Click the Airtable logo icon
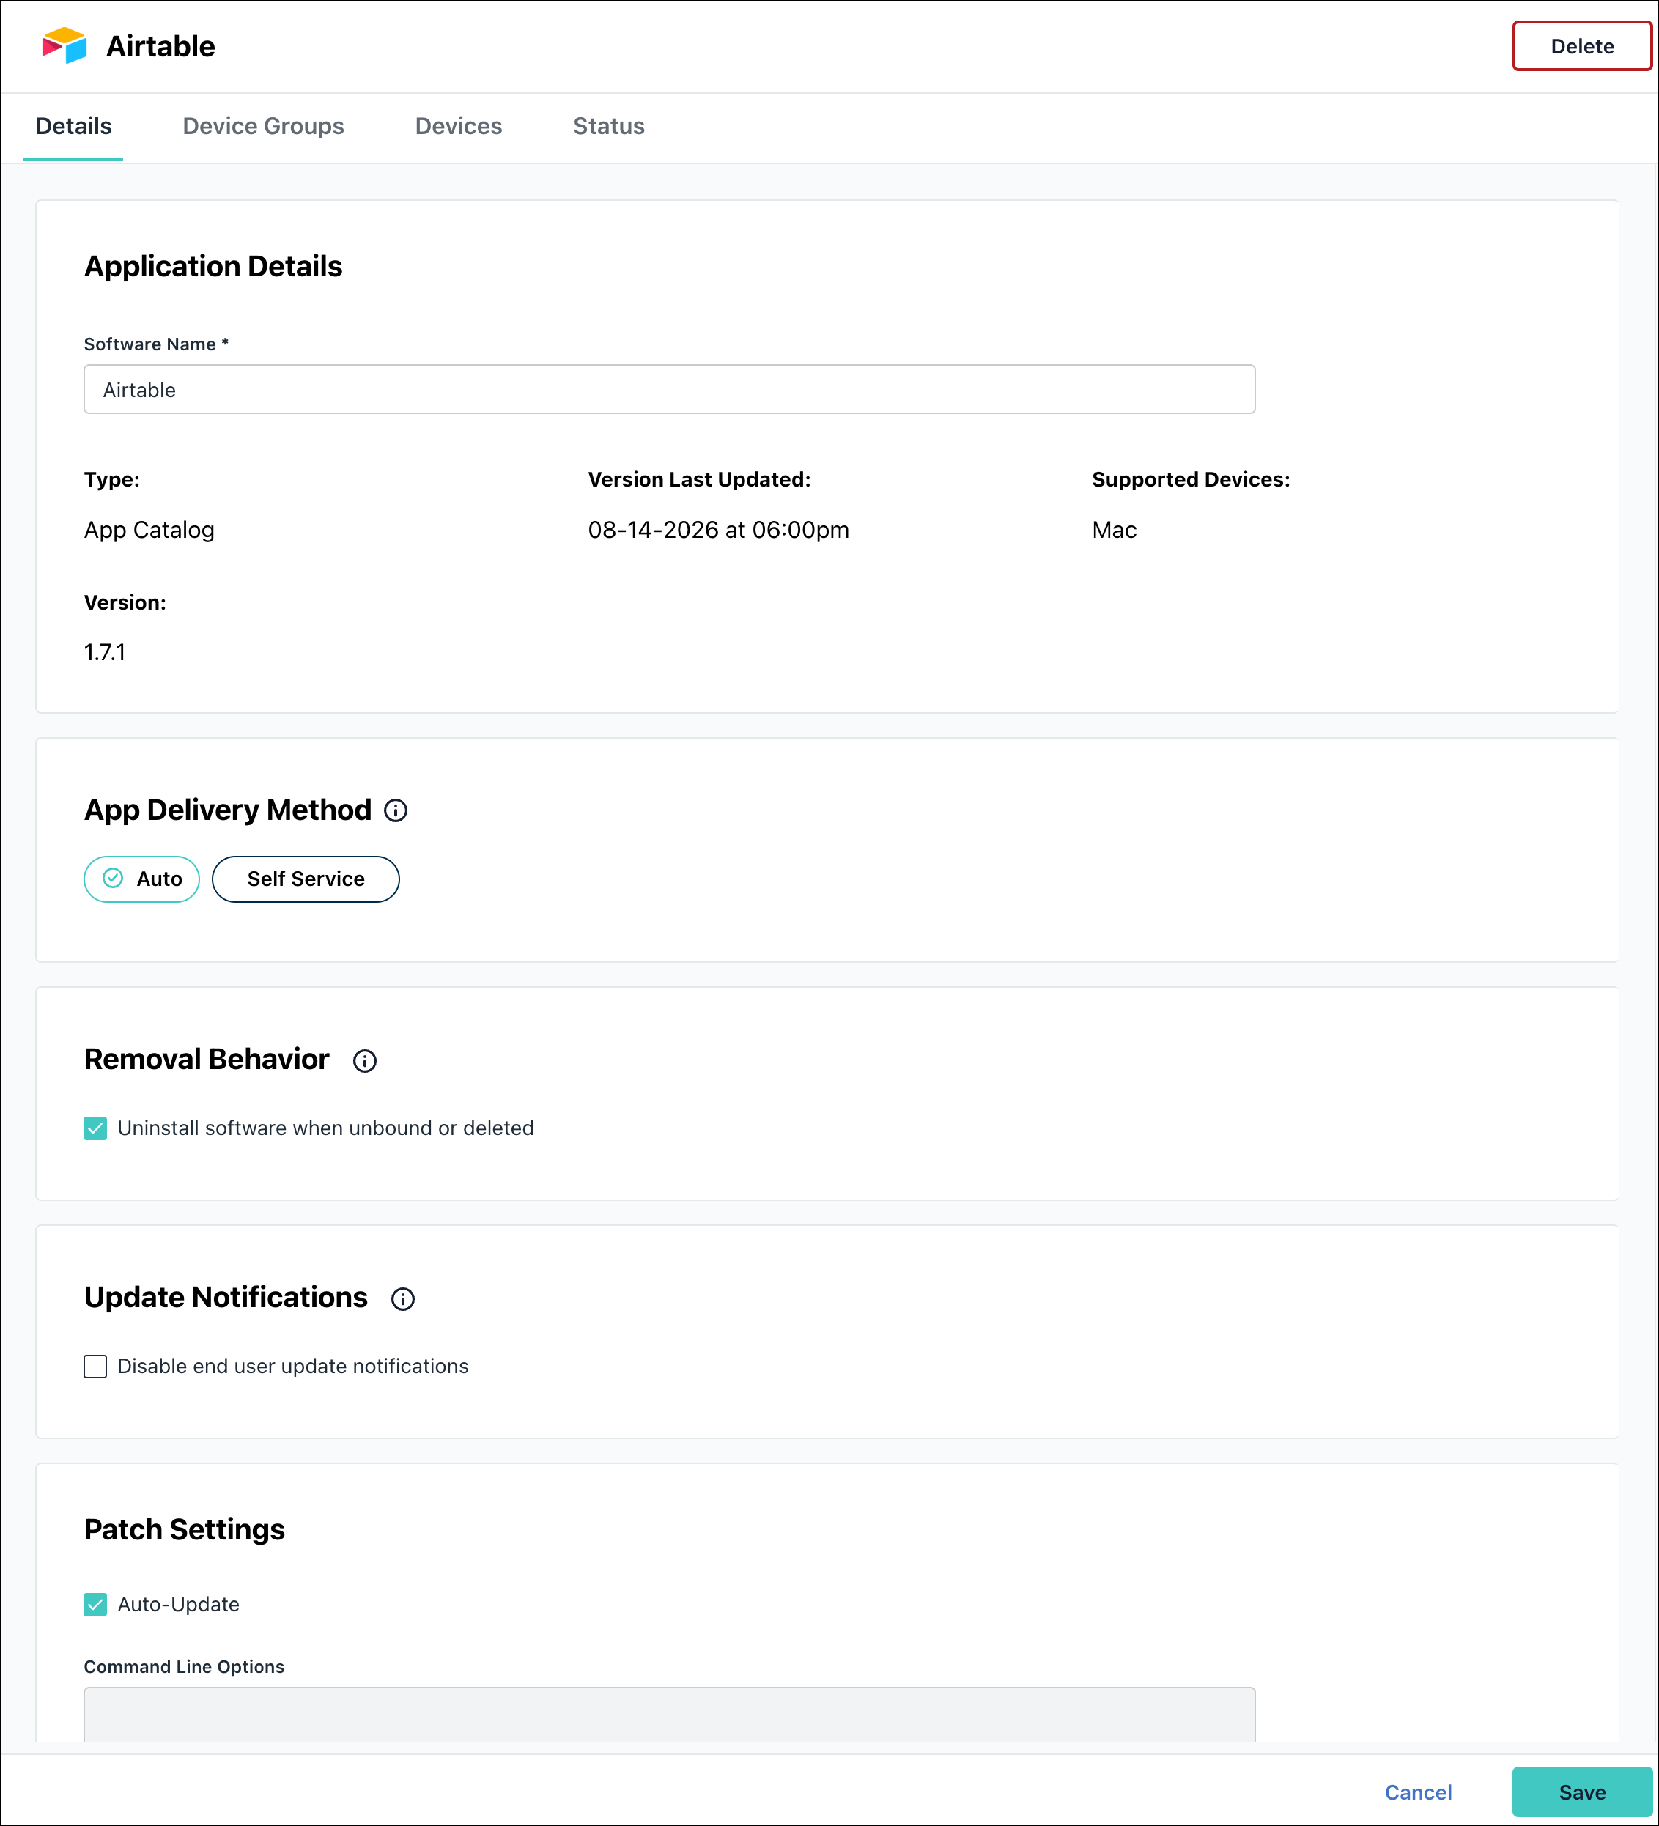Screen dimensions: 1659x1826 (x=64, y=45)
